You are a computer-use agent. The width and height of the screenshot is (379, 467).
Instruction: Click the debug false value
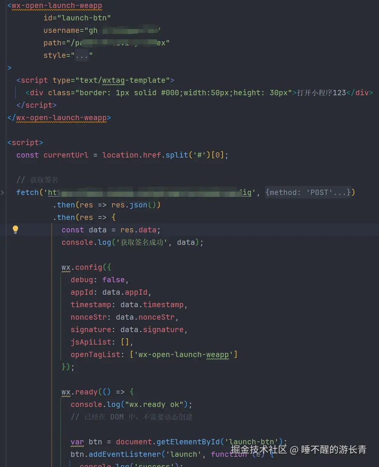coord(113,280)
